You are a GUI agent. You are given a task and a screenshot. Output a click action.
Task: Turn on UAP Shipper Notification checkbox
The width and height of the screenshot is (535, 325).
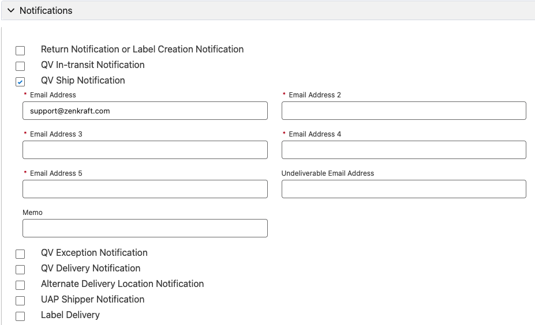(20, 301)
